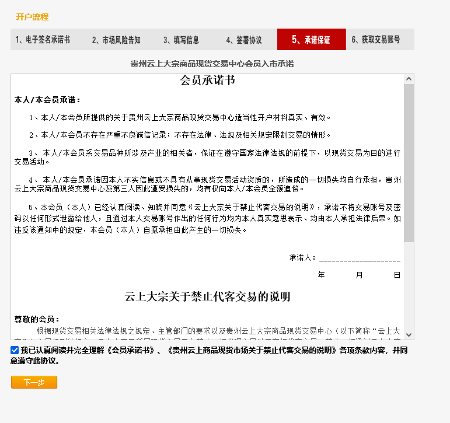Image resolution: width=450 pixels, height=423 pixels.
Task: Select the active step 5 承诺保证 tab
Action: [312, 40]
